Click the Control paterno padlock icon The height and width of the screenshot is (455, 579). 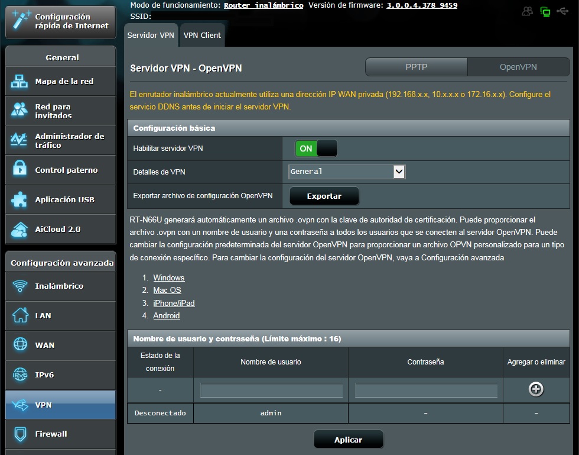click(19, 168)
